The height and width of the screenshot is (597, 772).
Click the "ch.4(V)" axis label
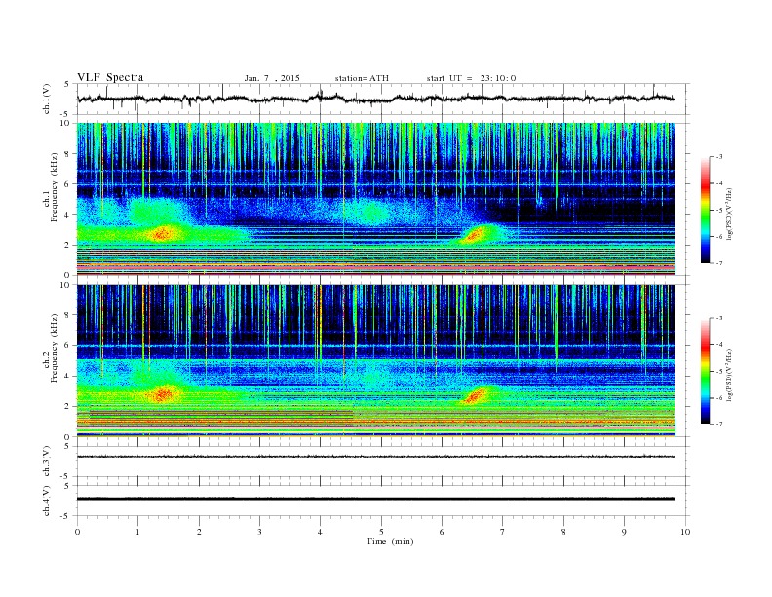point(46,500)
